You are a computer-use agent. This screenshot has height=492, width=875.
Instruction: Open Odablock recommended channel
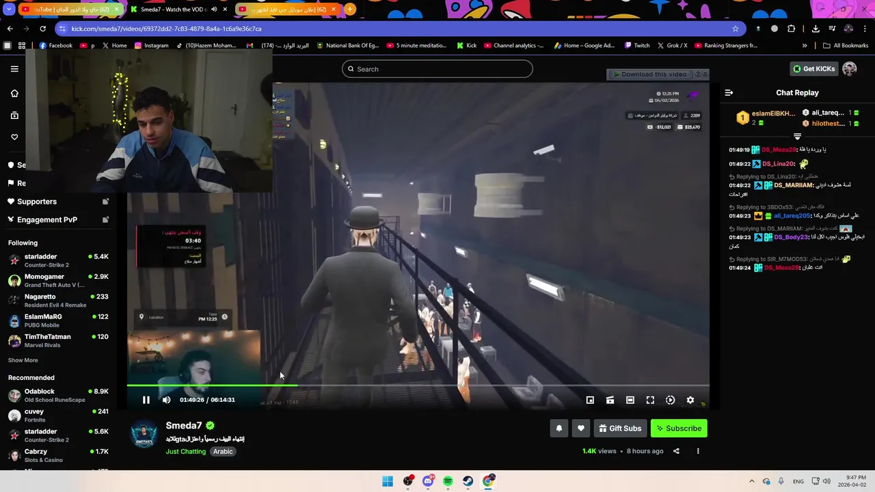pyautogui.click(x=58, y=395)
